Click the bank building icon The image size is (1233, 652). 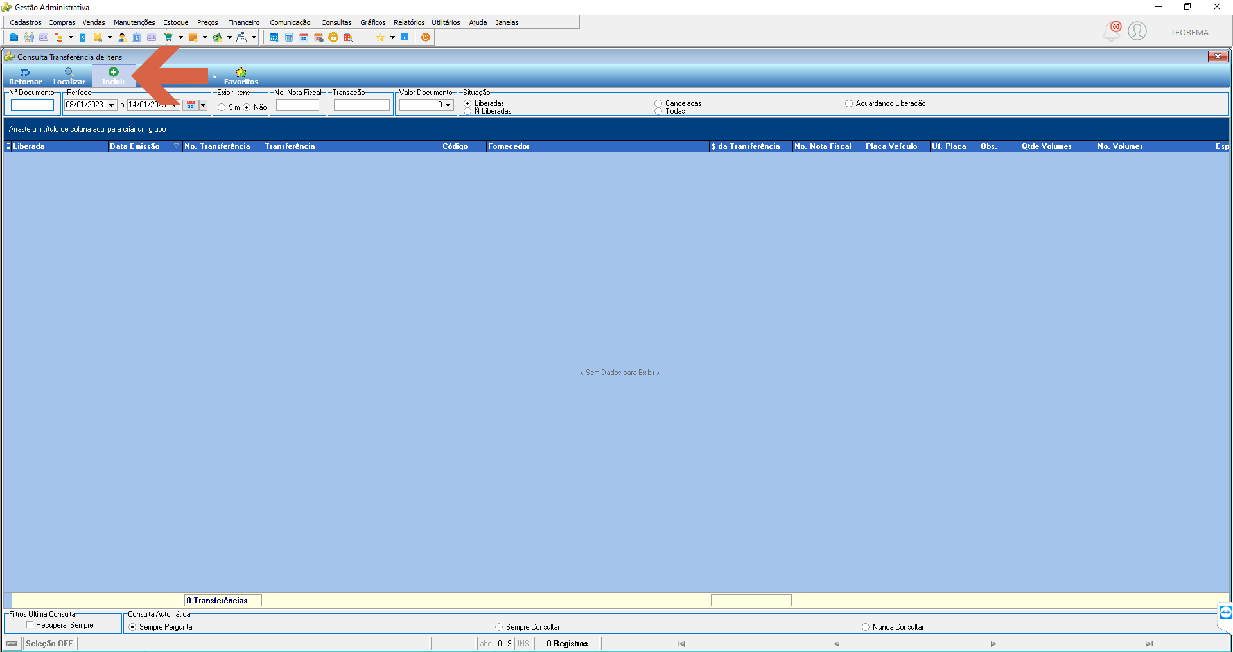(137, 37)
